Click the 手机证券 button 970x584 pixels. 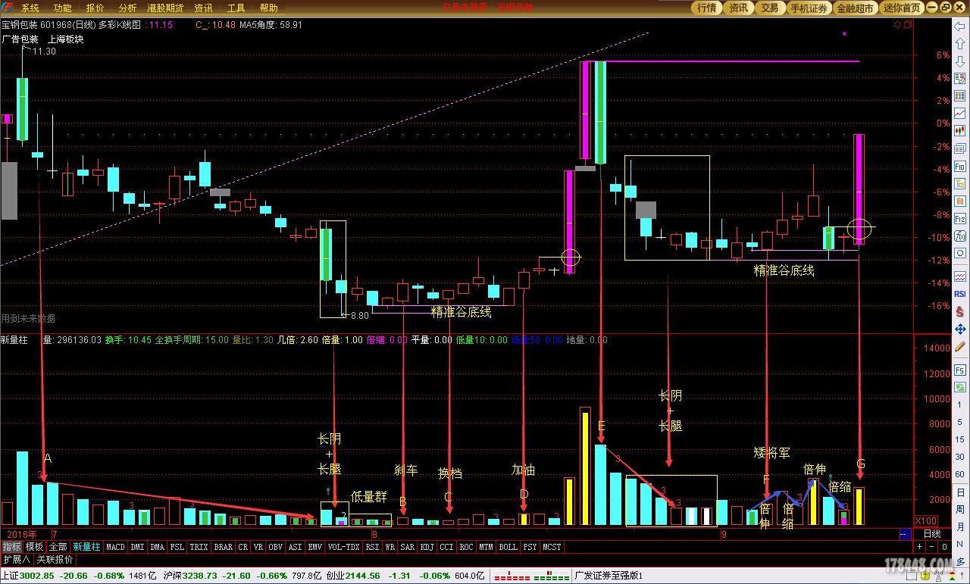(x=809, y=8)
